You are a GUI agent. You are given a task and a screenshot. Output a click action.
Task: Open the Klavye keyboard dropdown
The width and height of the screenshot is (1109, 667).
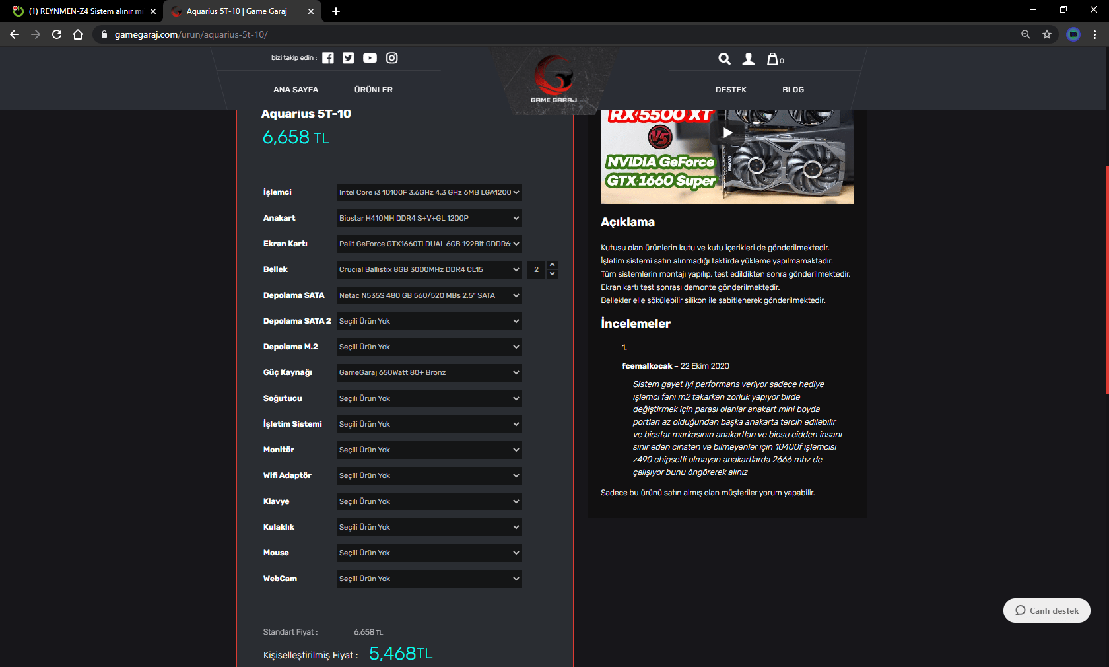(x=430, y=501)
